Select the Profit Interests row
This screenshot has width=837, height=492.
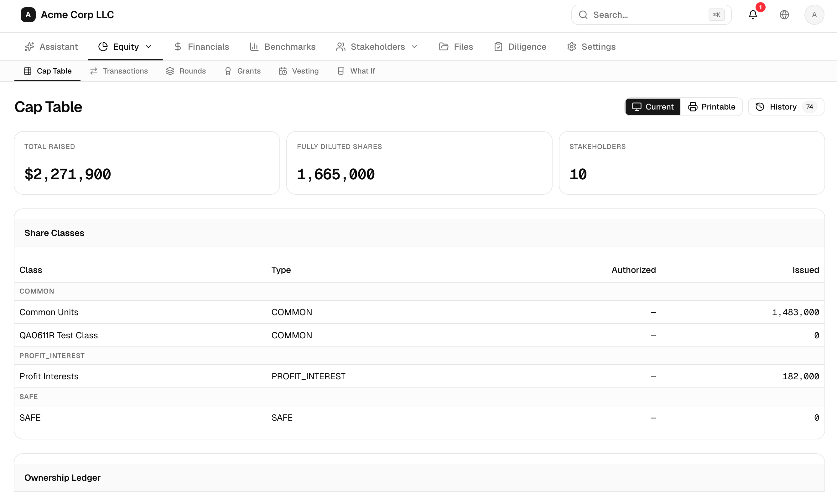[419, 376]
